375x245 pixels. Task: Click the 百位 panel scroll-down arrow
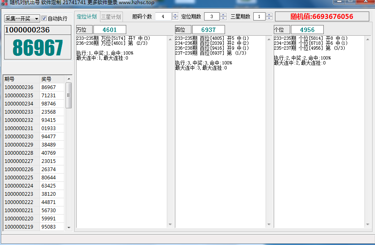(269, 224)
